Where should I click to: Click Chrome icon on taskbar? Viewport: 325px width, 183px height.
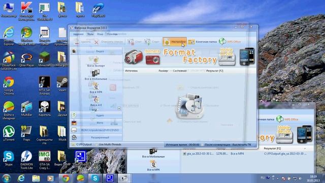tap(66, 178)
